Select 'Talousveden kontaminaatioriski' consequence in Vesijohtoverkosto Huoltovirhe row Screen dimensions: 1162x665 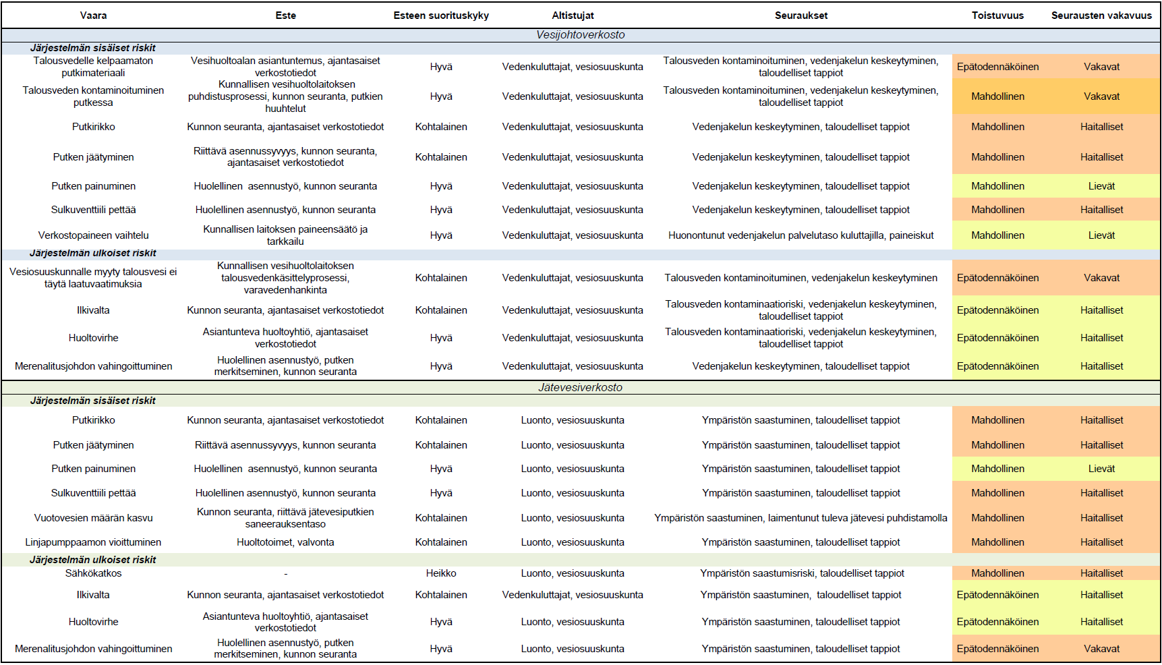(801, 338)
